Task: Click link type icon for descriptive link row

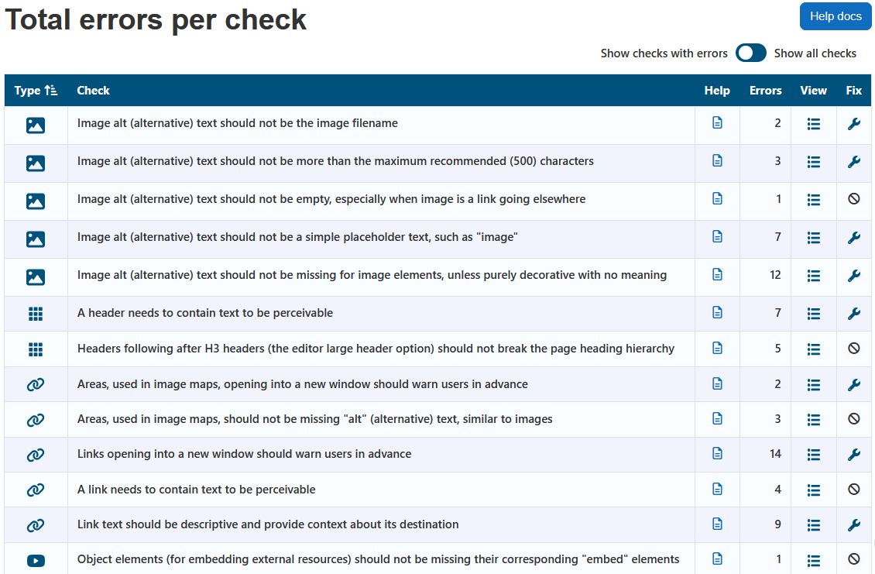Action: (x=36, y=525)
